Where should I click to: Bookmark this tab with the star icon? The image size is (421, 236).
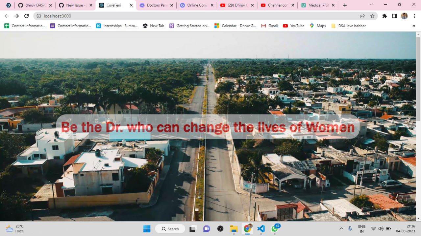pyautogui.click(x=372, y=16)
